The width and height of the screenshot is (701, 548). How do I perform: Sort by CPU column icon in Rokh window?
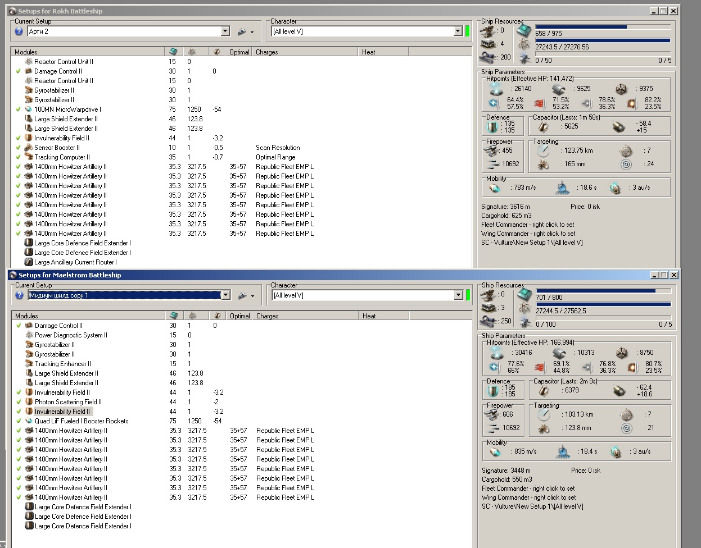173,52
